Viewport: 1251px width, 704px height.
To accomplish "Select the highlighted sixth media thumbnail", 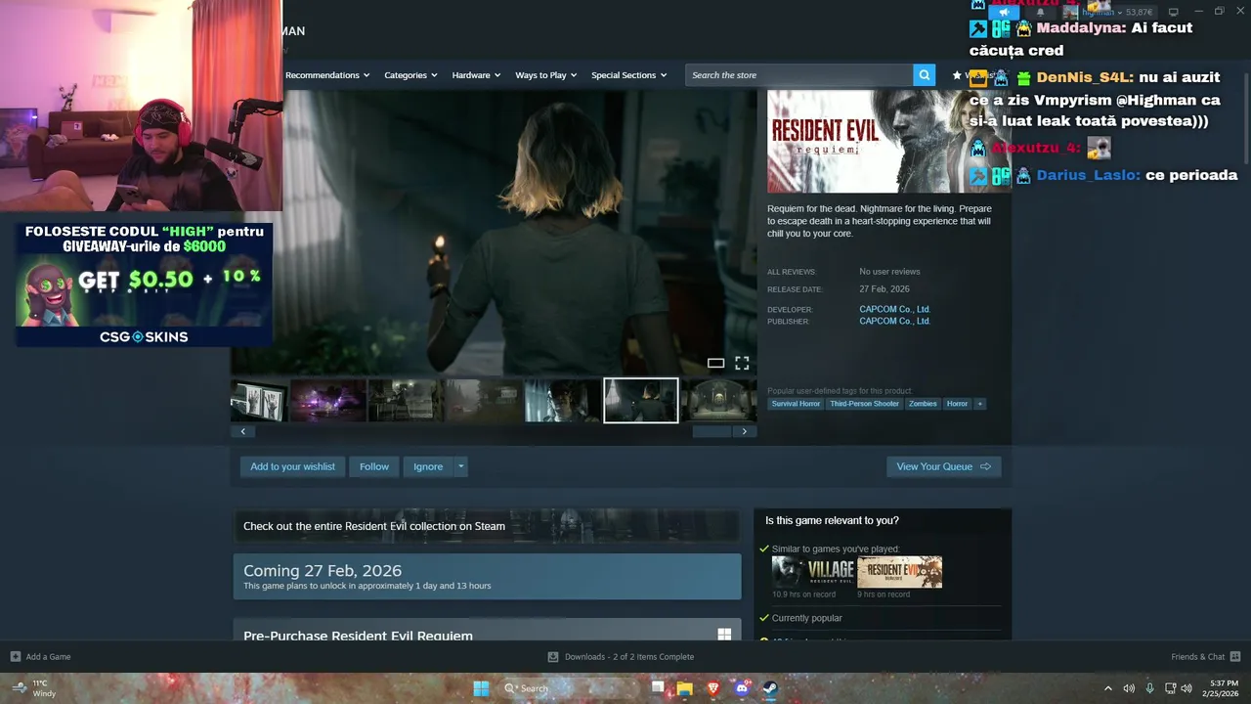I will point(641,401).
